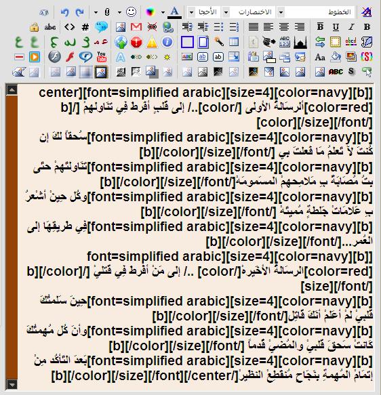Toggle justify text alignment
381x395 pixels.
(x=253, y=27)
